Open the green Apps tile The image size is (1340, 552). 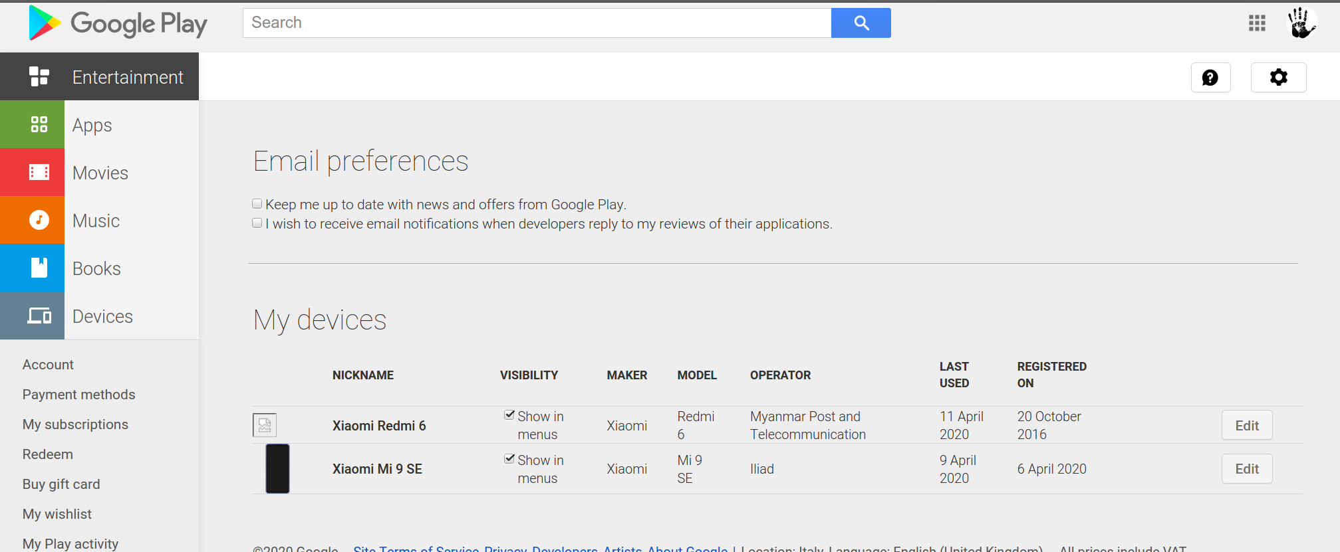(33, 124)
